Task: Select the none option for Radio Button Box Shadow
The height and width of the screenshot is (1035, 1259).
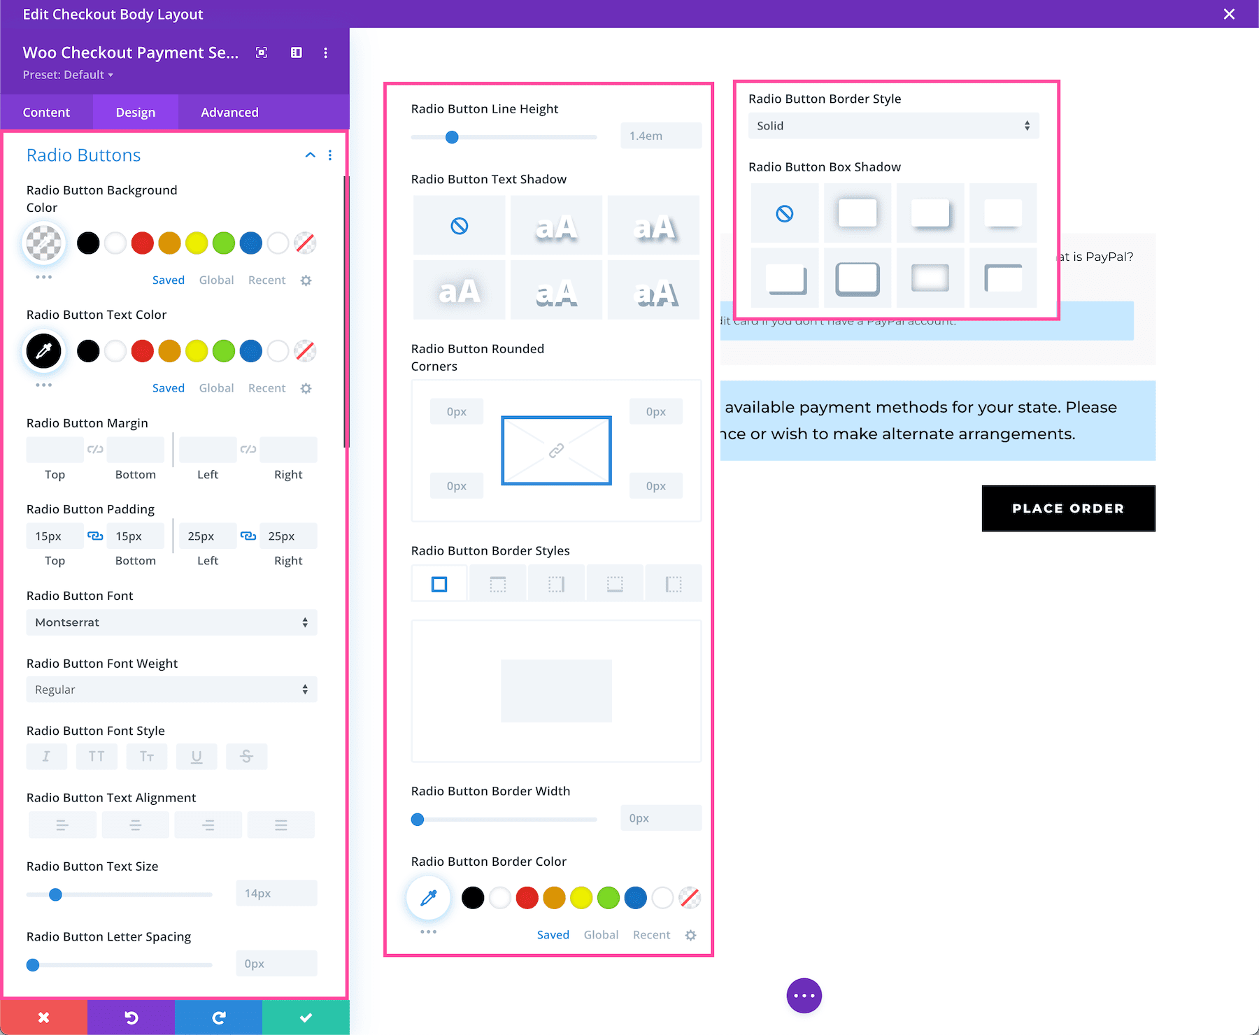Action: click(x=784, y=213)
